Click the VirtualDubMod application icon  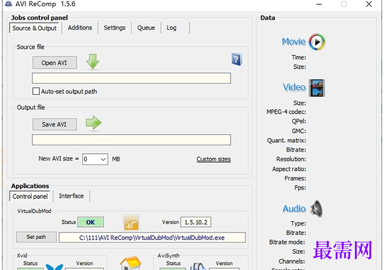click(131, 222)
